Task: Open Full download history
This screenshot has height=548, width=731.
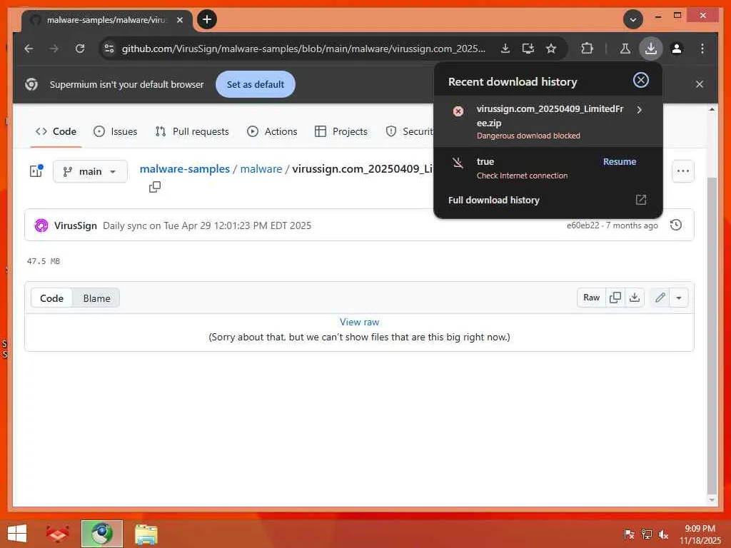Action: 548,200
